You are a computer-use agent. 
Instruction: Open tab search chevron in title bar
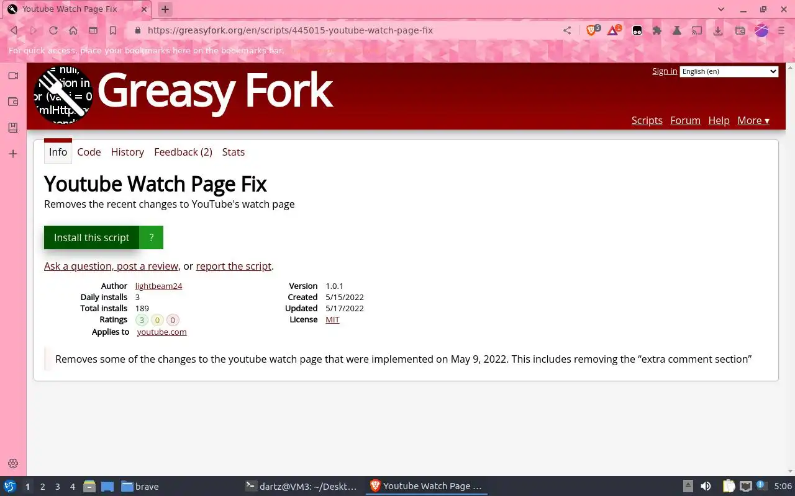tap(721, 9)
